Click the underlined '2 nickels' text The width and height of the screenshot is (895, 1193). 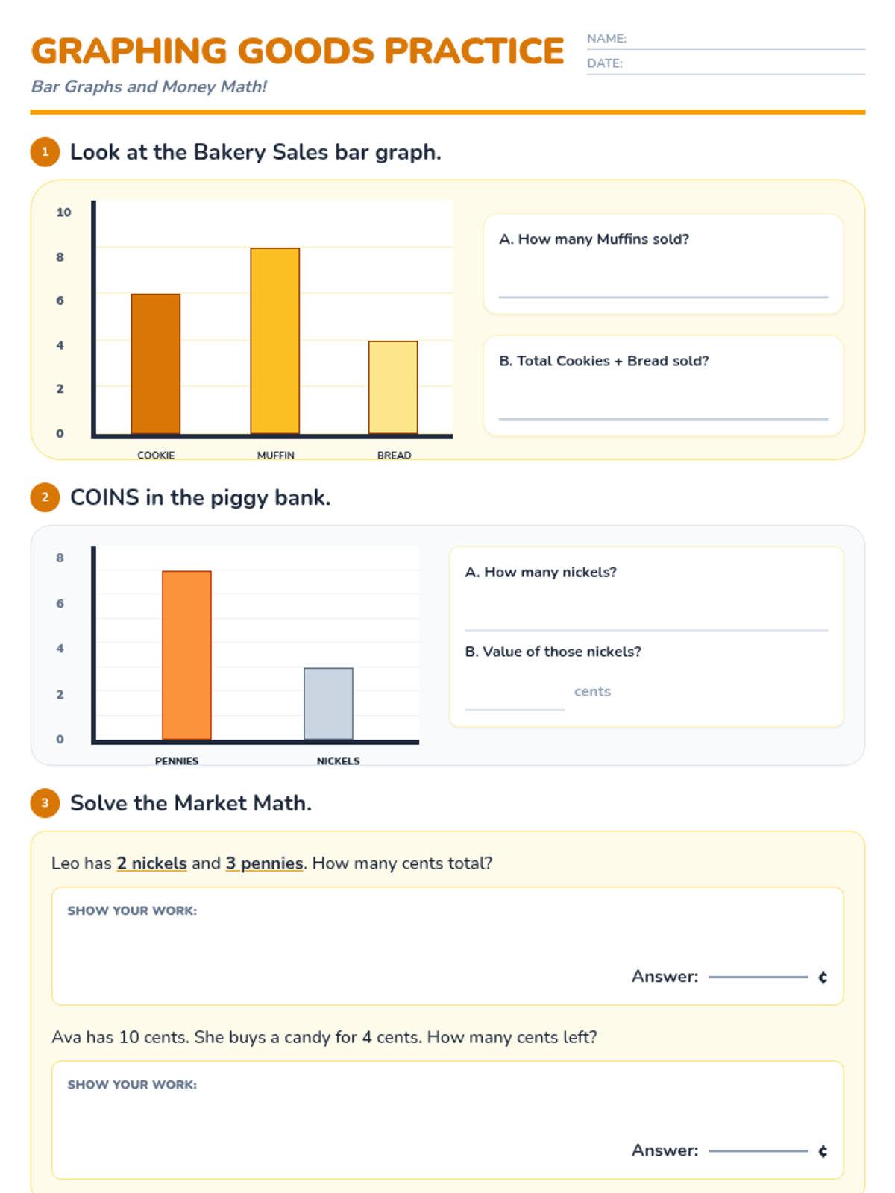pos(151,863)
